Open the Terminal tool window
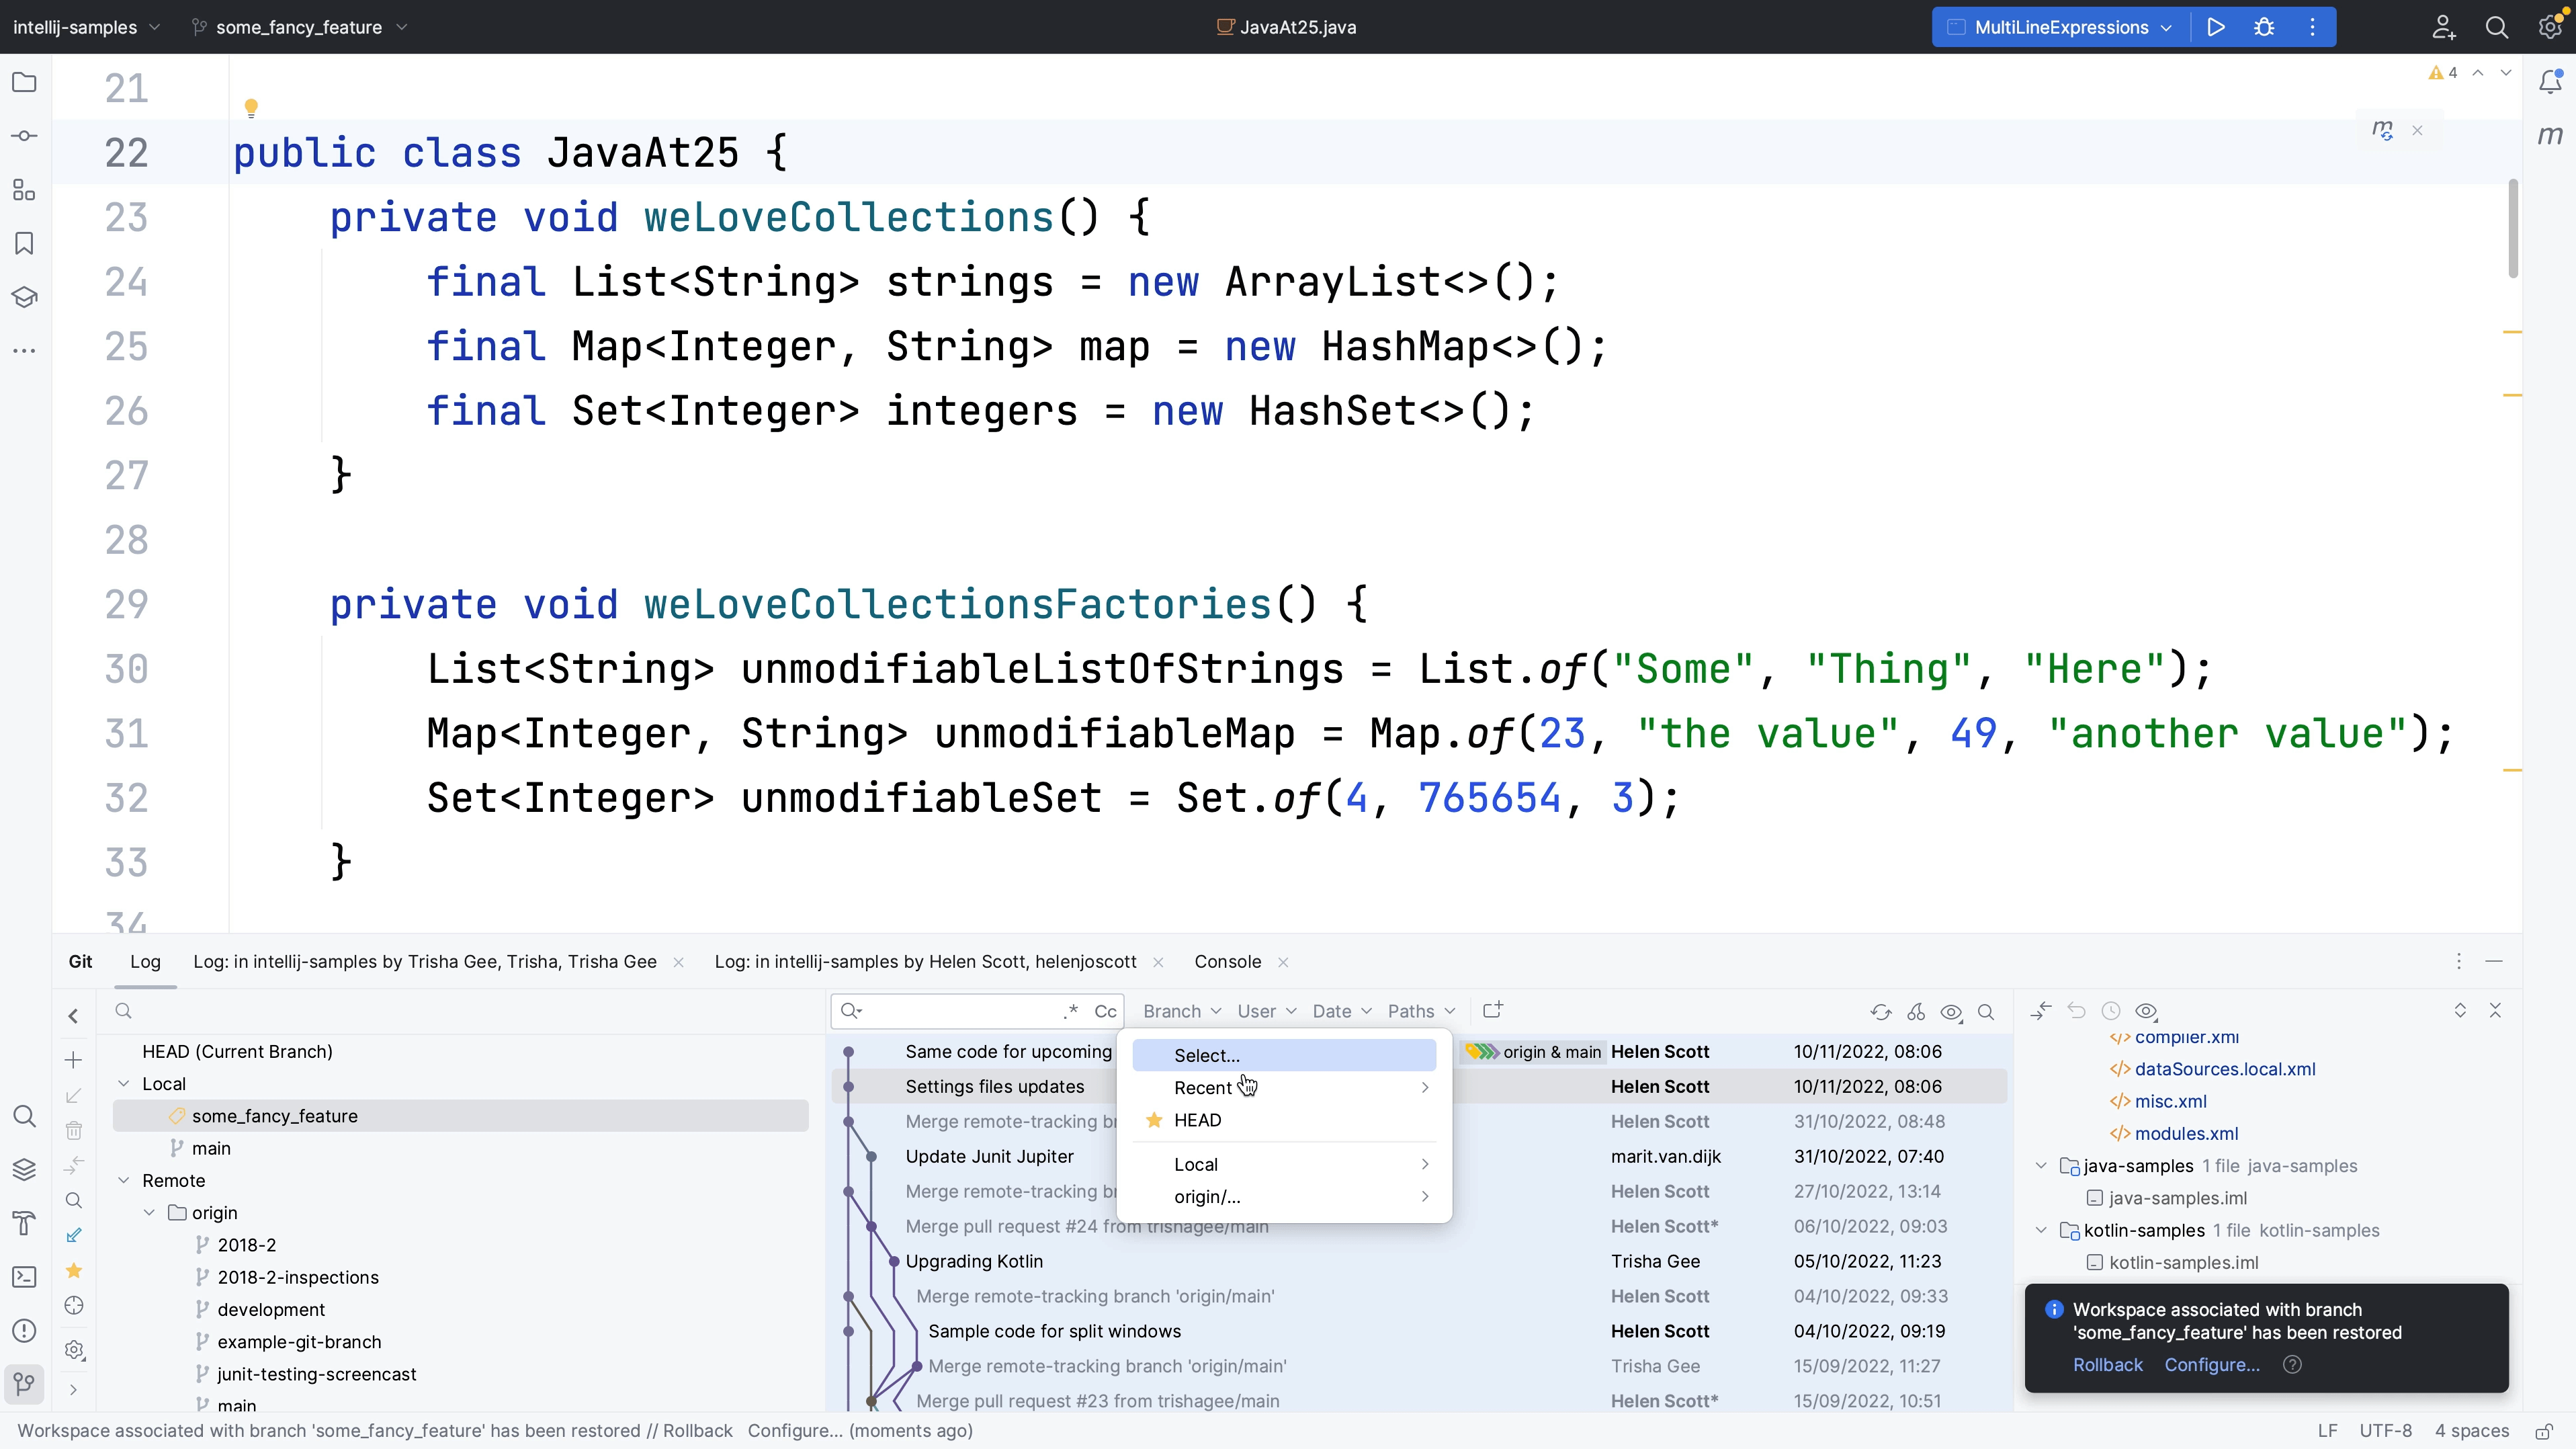This screenshot has height=1449, width=2576. coord(23,1276)
